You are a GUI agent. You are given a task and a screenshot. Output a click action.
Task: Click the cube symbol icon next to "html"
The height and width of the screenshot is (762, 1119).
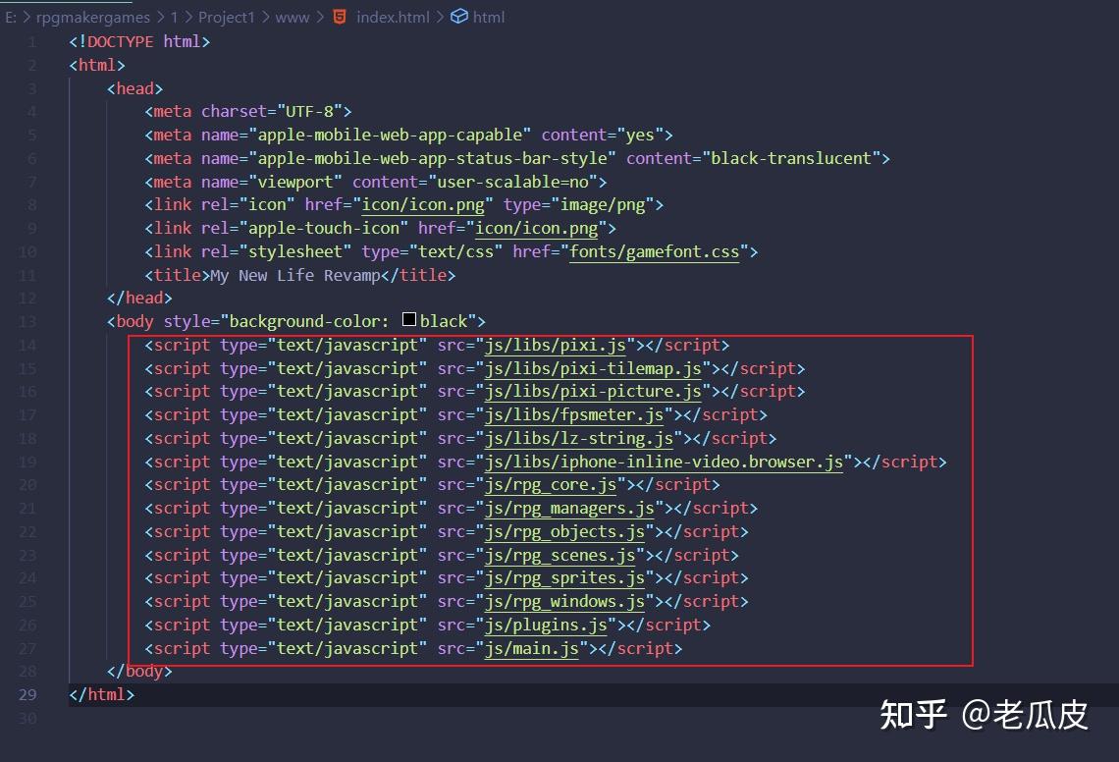click(x=457, y=17)
